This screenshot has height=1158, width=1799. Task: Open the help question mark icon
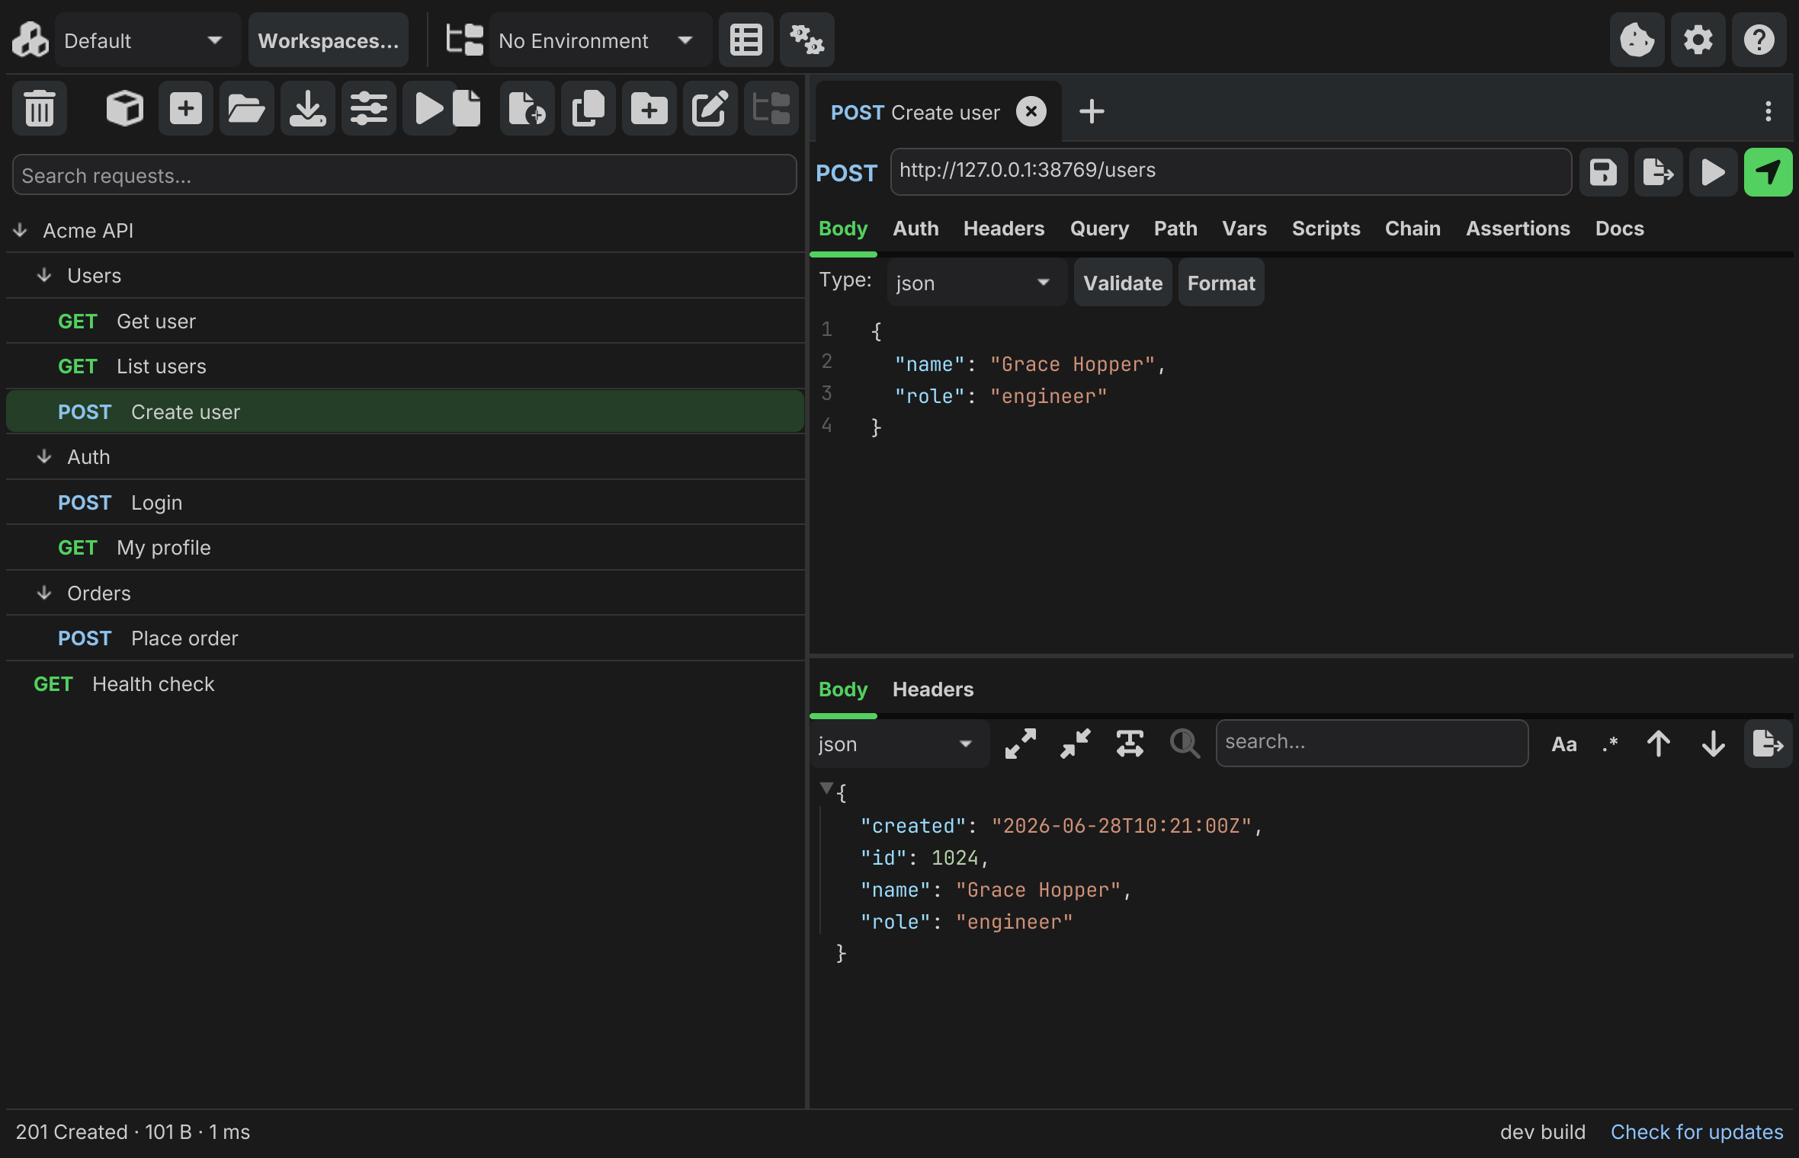point(1759,40)
